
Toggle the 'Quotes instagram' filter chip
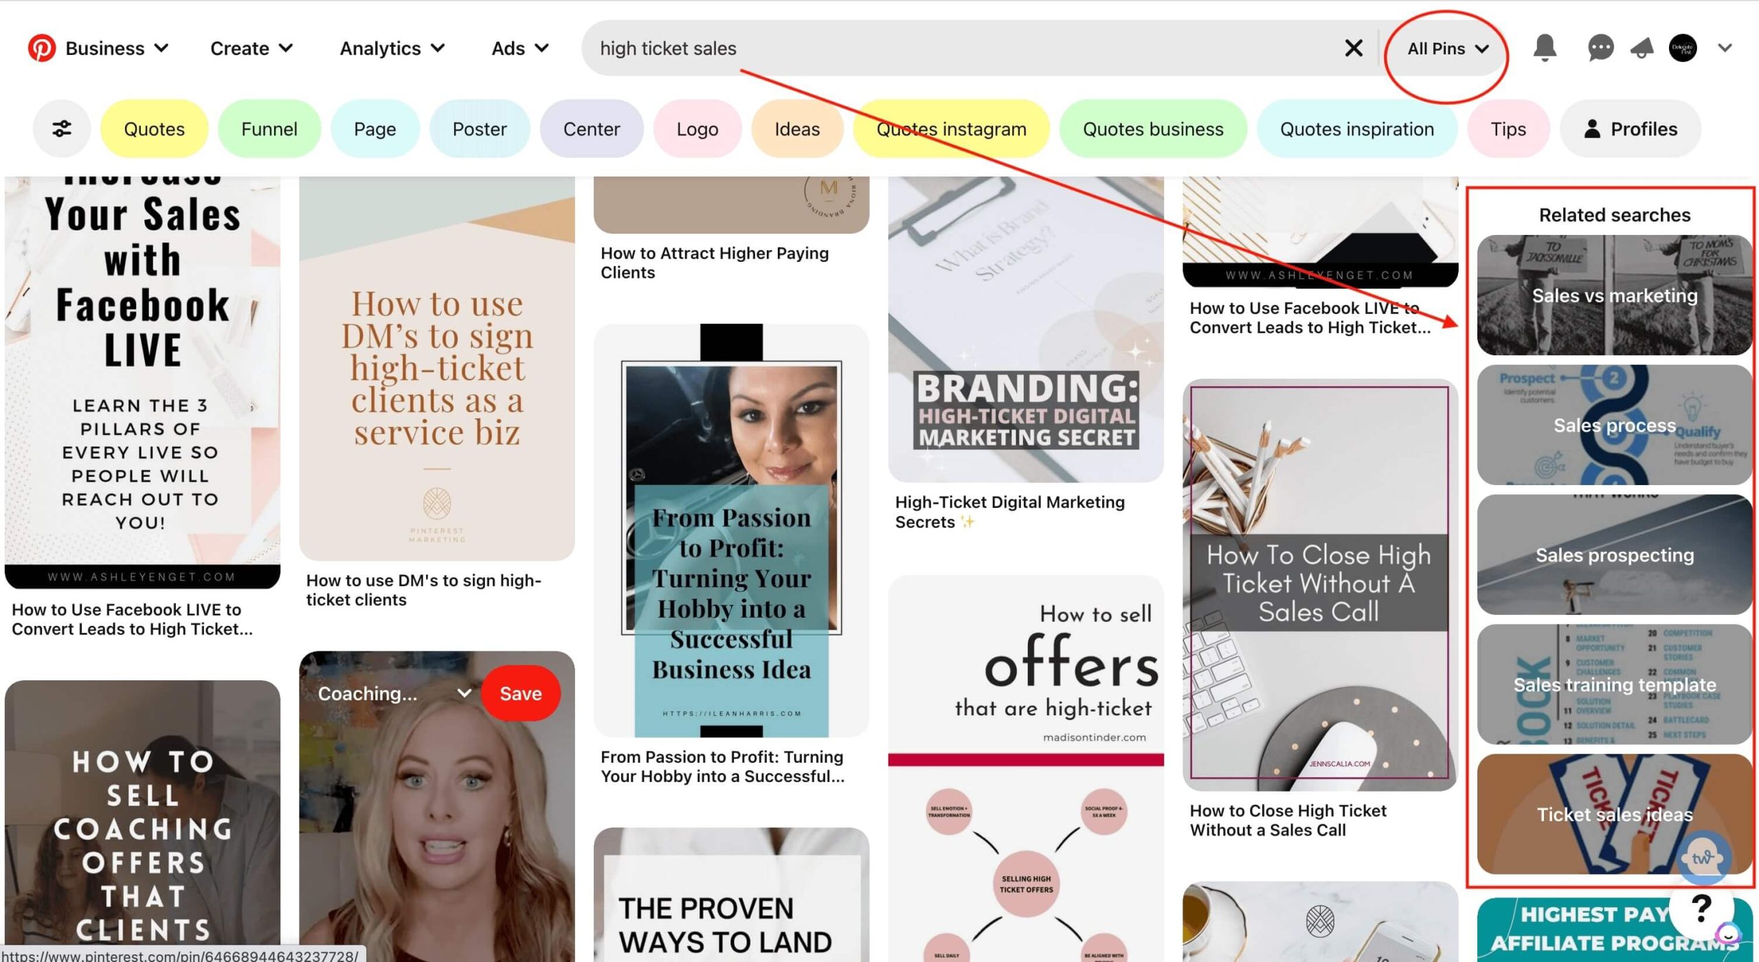[x=952, y=128]
